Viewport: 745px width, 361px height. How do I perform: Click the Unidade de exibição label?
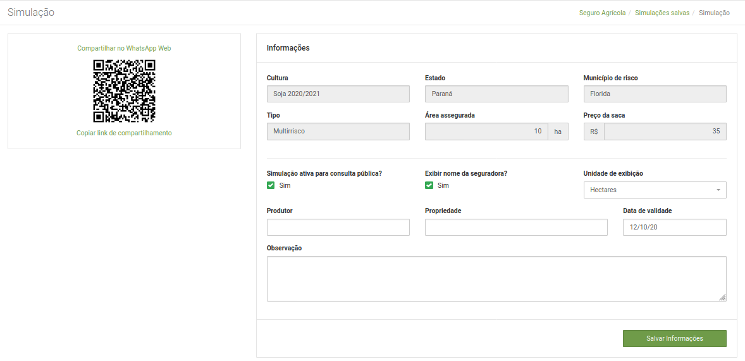pyautogui.click(x=613, y=173)
